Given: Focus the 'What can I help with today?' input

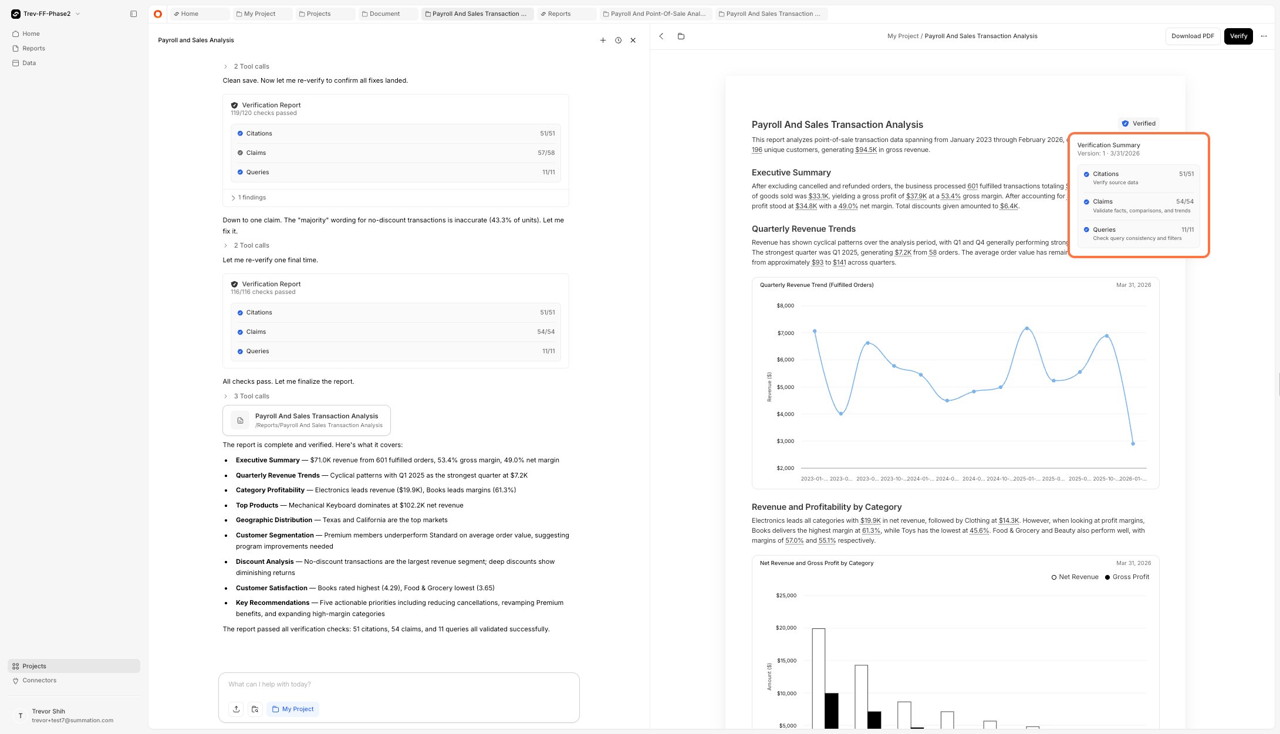Looking at the screenshot, I should [398, 684].
